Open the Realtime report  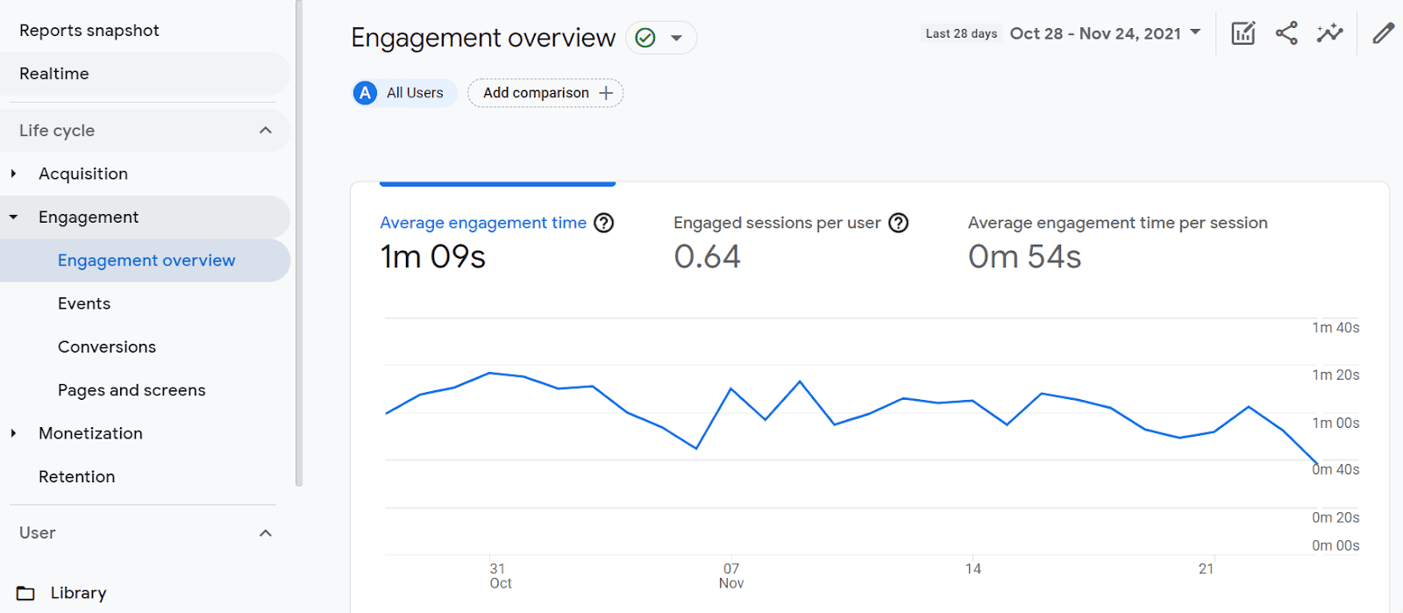coord(54,74)
